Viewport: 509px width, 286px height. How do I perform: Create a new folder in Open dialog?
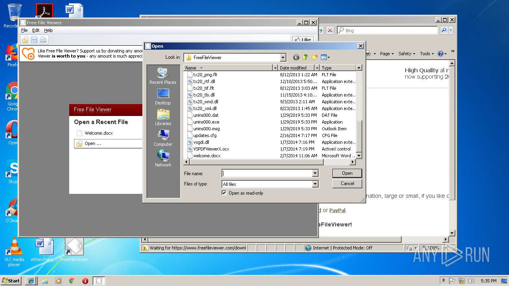[315, 57]
